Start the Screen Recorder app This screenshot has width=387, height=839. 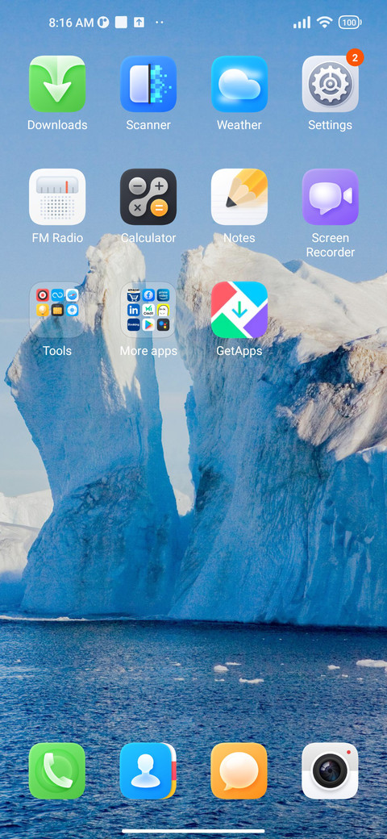tap(330, 197)
